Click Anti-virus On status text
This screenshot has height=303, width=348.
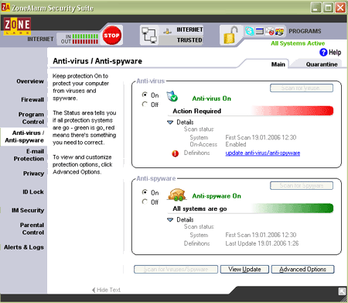212,98
